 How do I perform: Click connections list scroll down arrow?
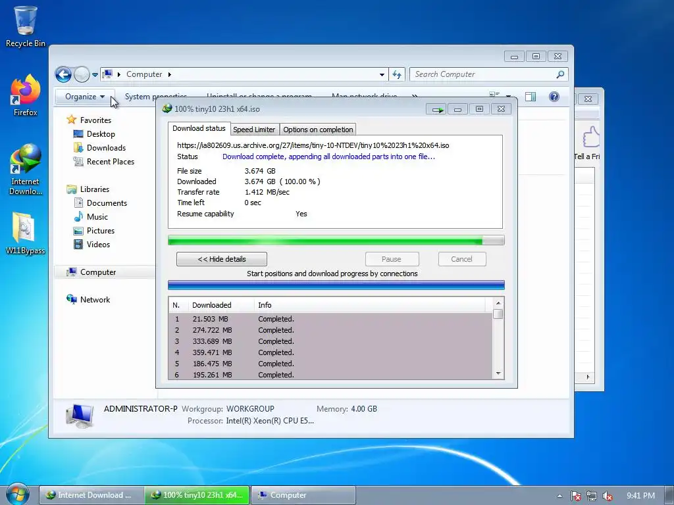(x=498, y=373)
